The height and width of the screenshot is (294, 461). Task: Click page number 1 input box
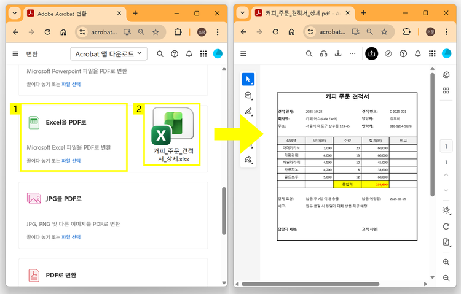[x=446, y=146]
